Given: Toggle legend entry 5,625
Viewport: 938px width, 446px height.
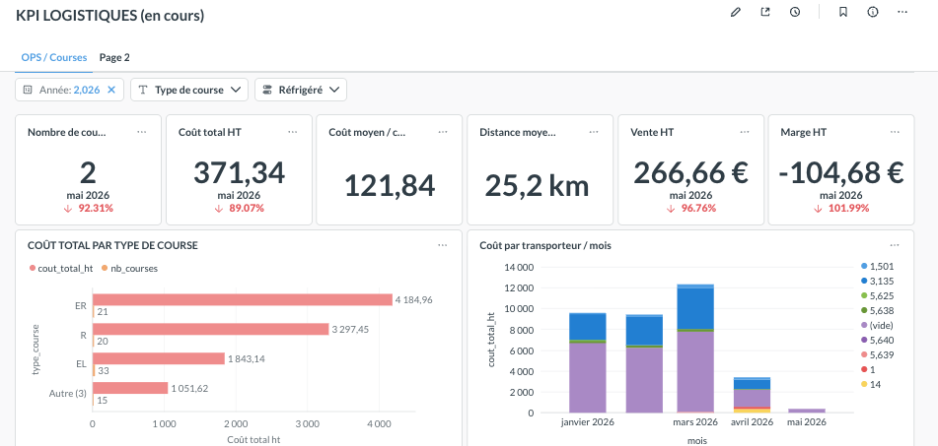Looking at the screenshot, I should 877,295.
